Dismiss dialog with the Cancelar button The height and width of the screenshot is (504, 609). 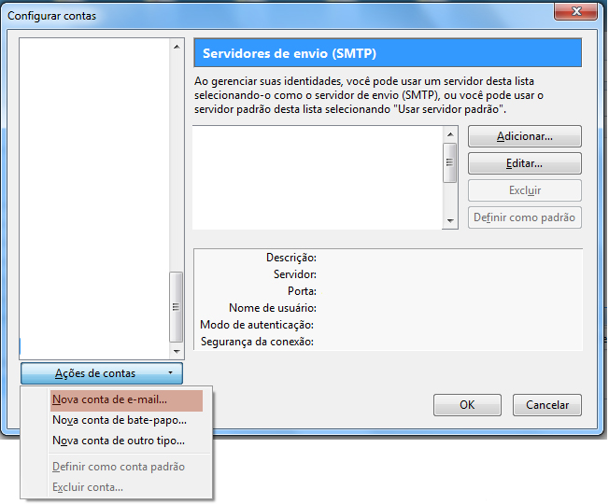coord(547,405)
